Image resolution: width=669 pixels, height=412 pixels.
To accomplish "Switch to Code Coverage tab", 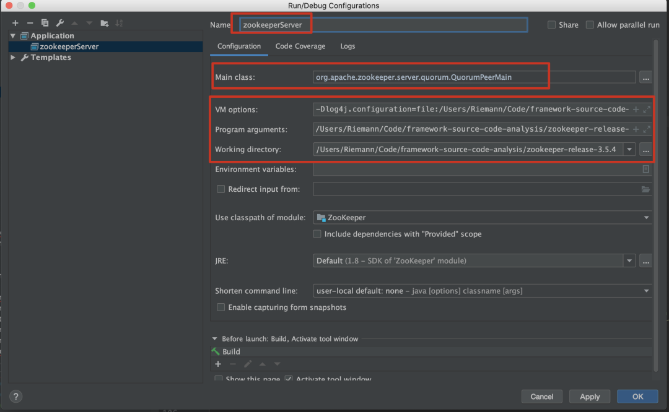I will [x=300, y=46].
